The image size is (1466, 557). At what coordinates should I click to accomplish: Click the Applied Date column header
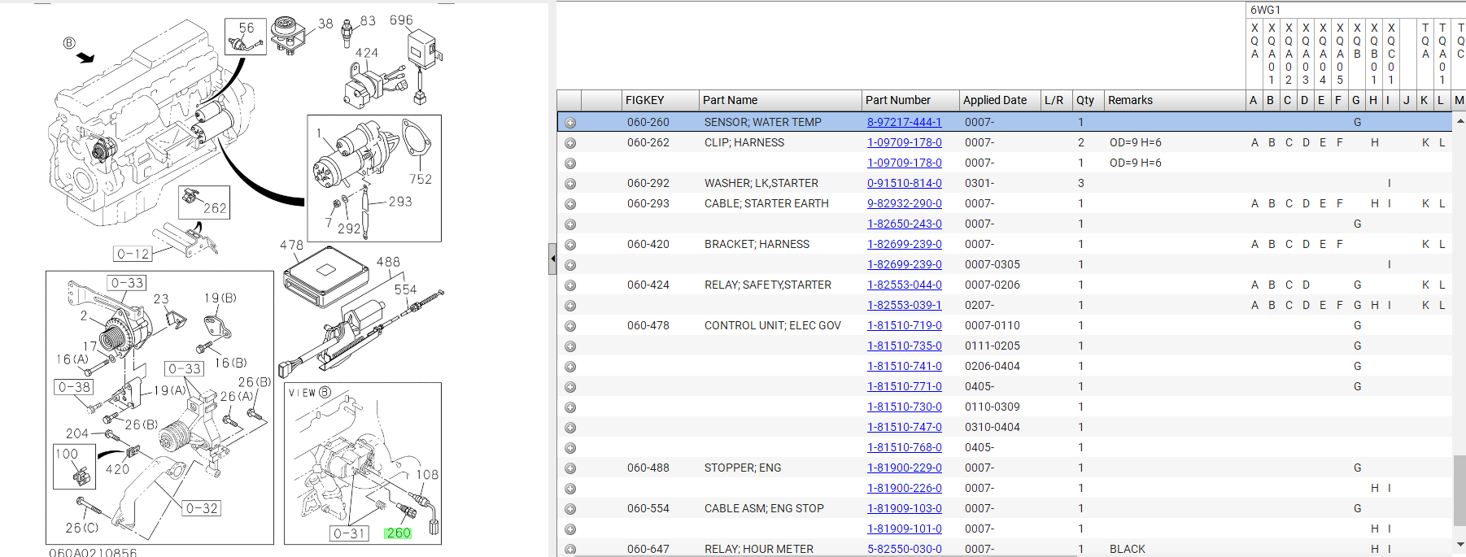tap(994, 100)
